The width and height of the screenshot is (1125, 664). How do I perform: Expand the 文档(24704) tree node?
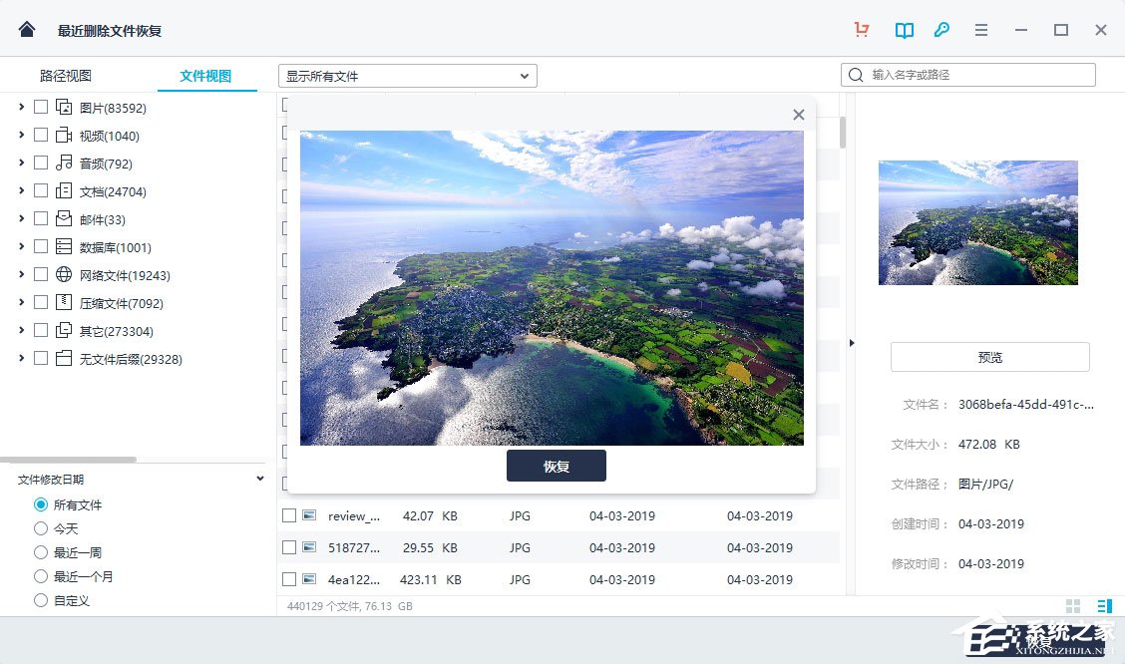tap(21, 190)
